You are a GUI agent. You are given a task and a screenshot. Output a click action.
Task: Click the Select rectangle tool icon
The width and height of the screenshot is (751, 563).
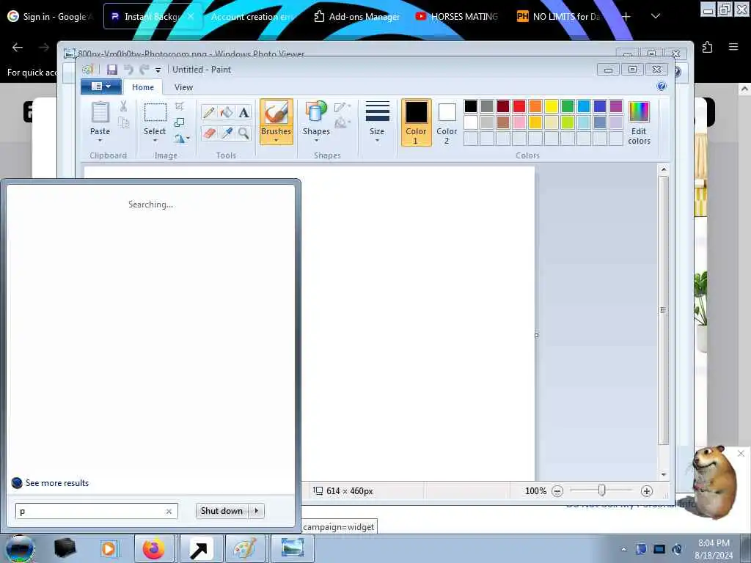(155, 113)
